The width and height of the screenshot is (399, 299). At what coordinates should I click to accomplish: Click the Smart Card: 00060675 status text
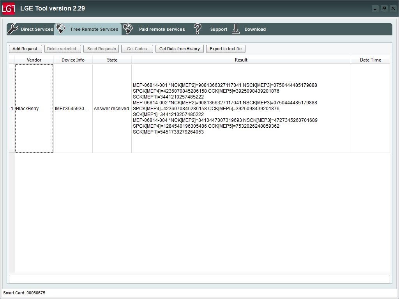pyautogui.click(x=24, y=293)
